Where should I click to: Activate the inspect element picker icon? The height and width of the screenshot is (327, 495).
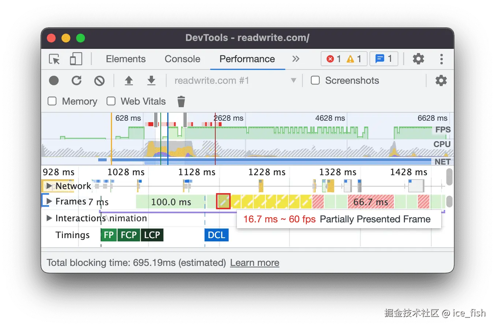(x=55, y=59)
